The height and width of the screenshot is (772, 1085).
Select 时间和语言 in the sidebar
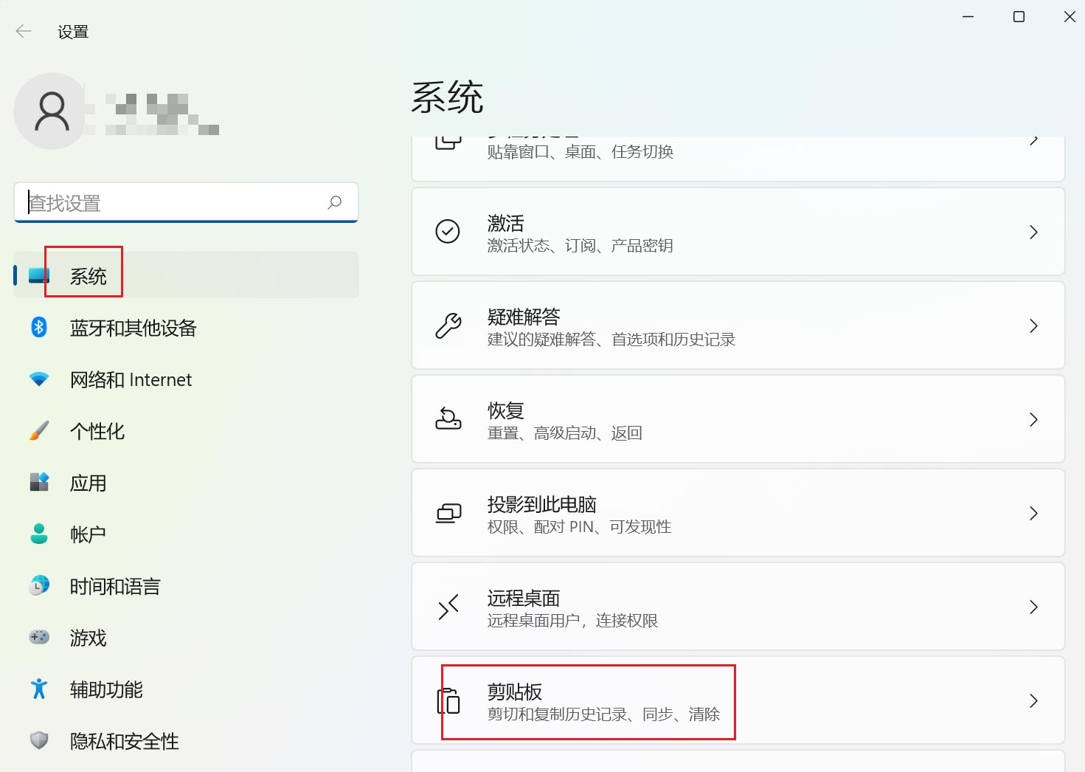[x=114, y=586]
